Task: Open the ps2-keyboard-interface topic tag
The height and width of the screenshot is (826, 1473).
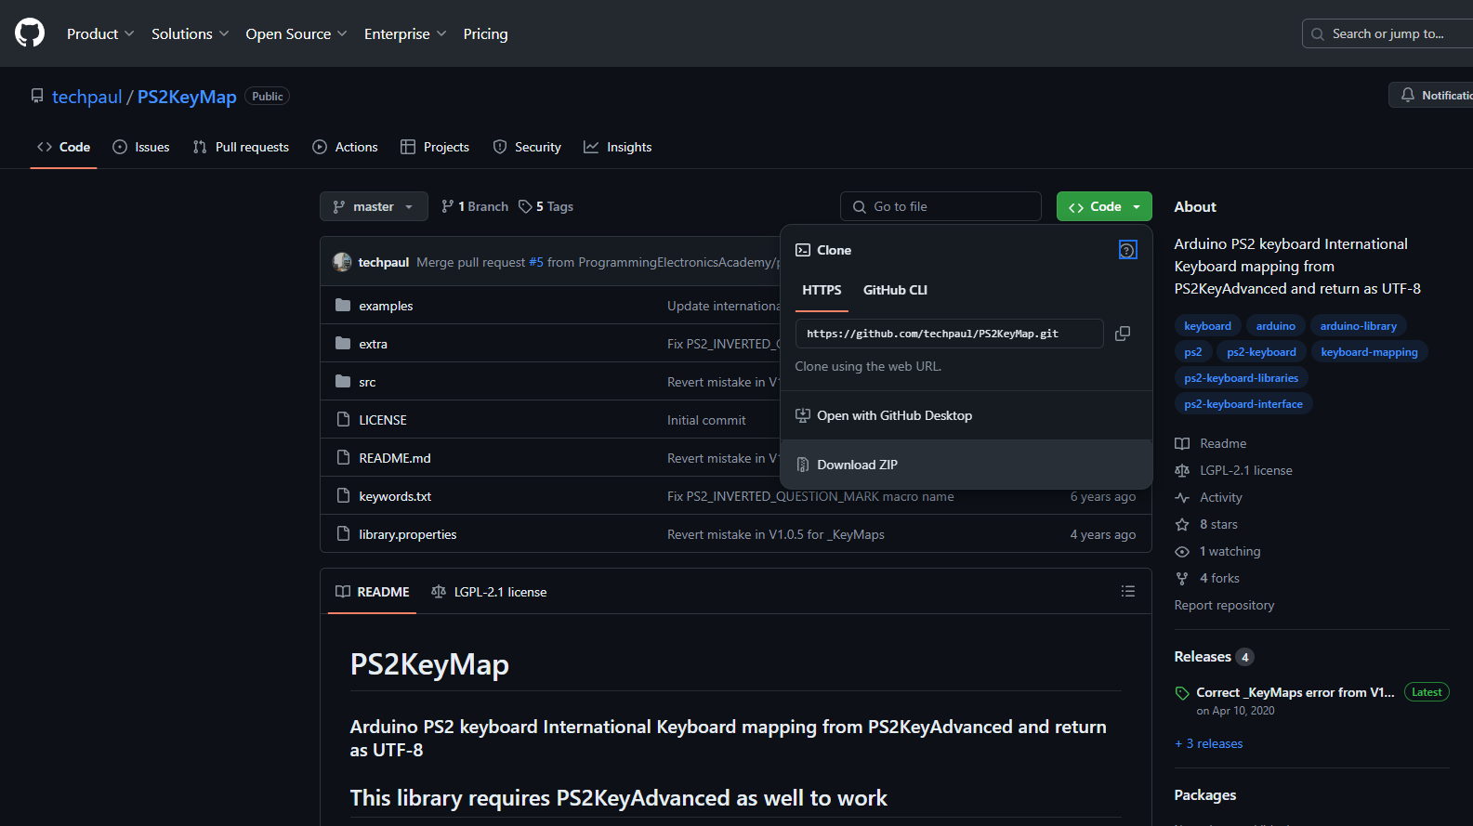Action: (1243, 404)
